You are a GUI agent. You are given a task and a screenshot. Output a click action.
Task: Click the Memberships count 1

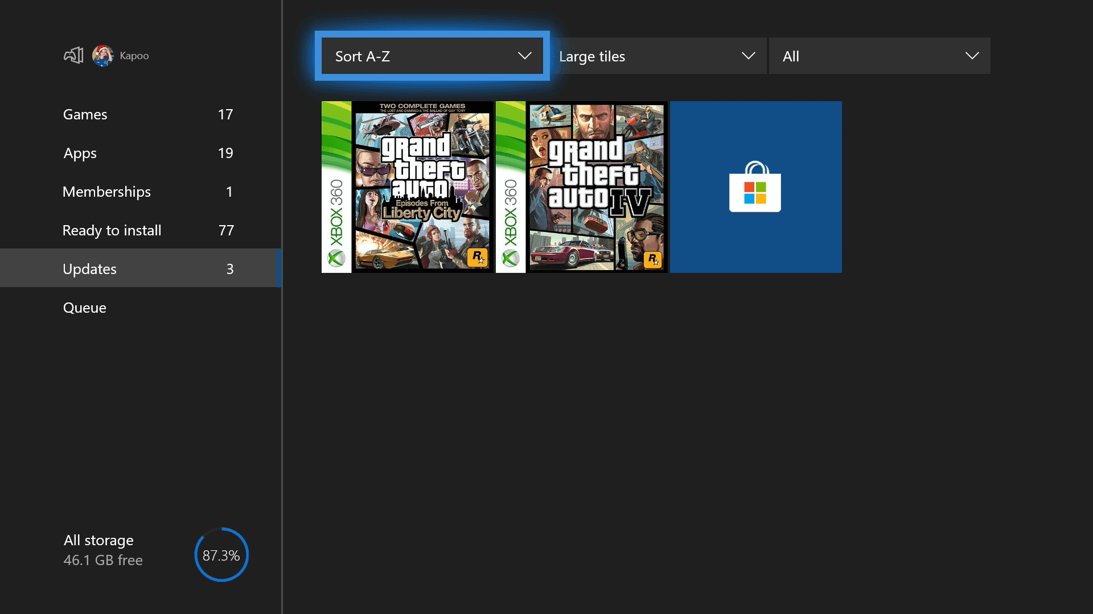(x=229, y=192)
